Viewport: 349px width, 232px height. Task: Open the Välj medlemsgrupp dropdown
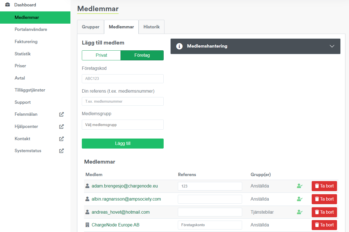click(x=123, y=125)
